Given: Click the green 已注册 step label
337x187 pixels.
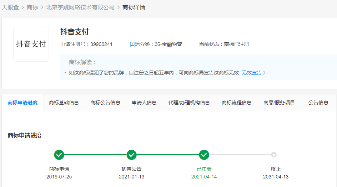Looking at the screenshot, I should (204, 169).
